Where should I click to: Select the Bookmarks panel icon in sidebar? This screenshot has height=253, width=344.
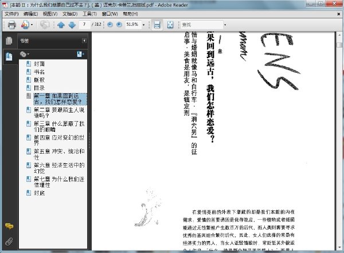point(9,57)
